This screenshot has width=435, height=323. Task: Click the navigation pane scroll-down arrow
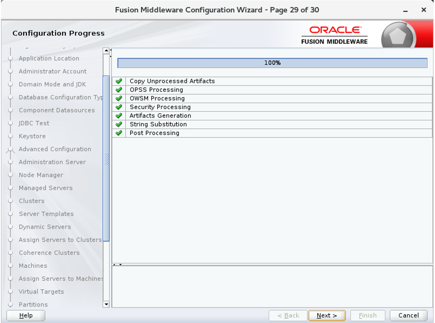pos(106,304)
